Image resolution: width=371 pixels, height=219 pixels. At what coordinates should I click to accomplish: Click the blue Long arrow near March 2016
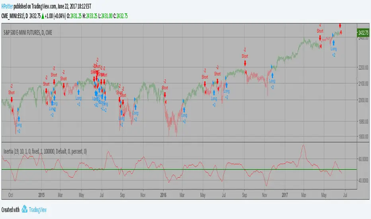click(x=184, y=109)
